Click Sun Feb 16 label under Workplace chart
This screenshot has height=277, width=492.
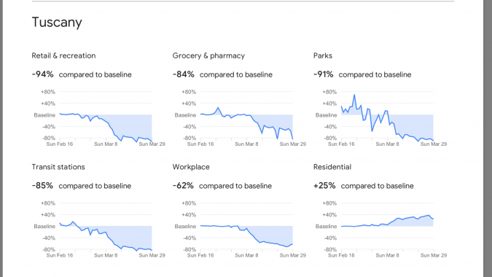[200, 255]
